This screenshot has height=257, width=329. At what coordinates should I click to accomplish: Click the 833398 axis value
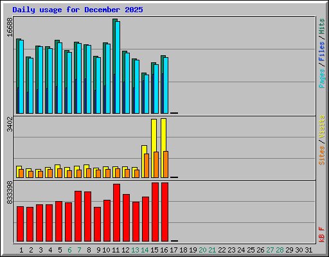coord(10,192)
